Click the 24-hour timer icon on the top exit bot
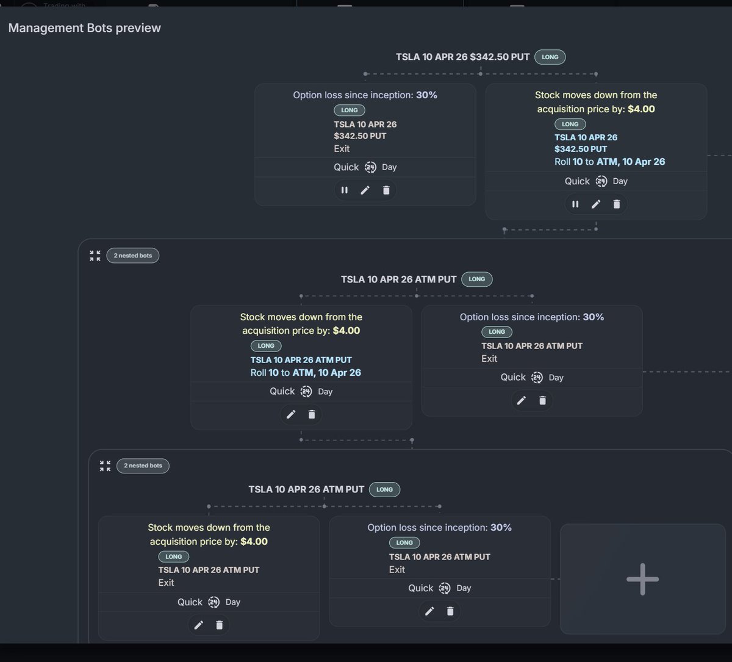This screenshot has height=662, width=732. (371, 167)
